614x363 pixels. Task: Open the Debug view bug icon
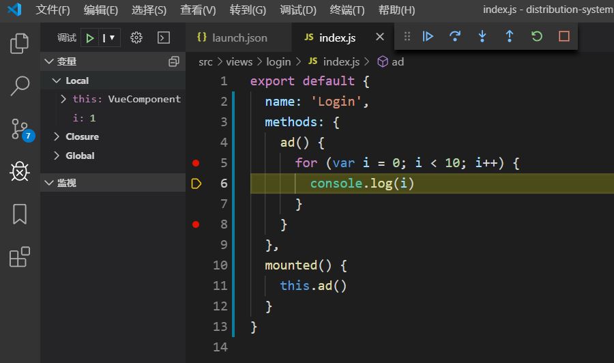click(x=20, y=171)
